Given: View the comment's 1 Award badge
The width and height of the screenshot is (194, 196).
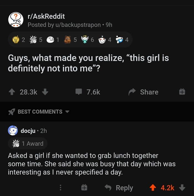Looking at the screenshot, I should click(28, 143).
